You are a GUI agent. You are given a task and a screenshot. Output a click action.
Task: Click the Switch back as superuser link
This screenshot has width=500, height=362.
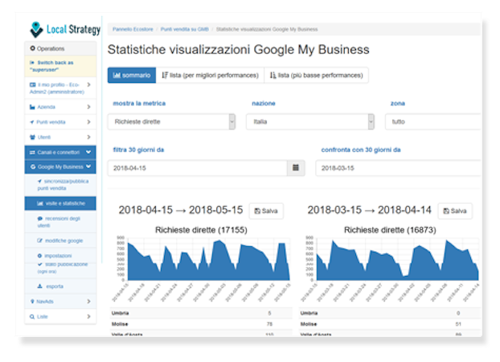(60, 66)
